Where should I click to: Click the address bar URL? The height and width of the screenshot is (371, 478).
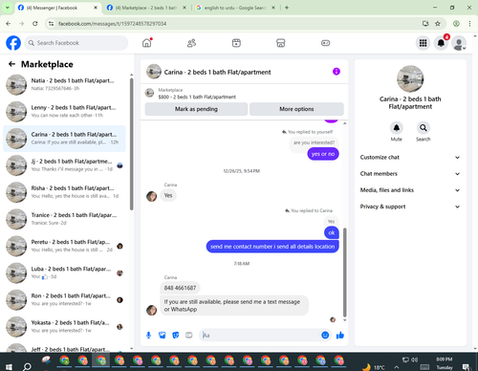click(112, 24)
